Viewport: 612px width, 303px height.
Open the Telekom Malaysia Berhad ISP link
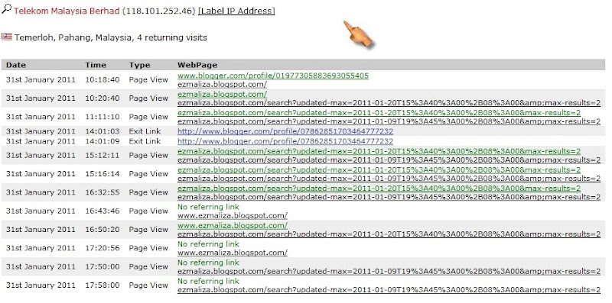(x=67, y=11)
